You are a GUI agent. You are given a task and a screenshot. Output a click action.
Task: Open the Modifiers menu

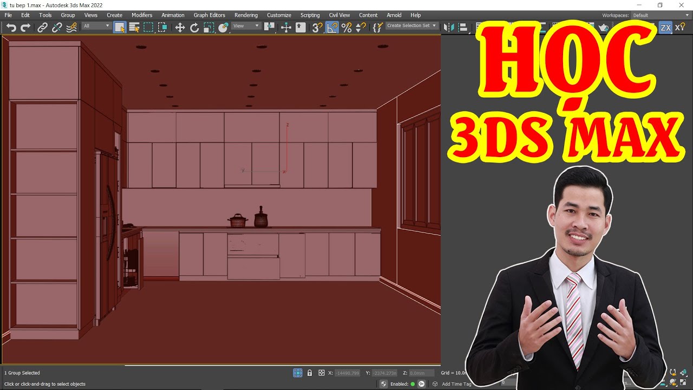[x=142, y=15]
